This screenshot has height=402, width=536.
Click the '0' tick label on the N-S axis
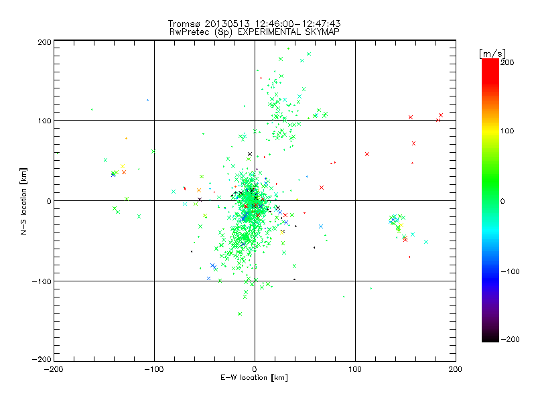[49, 201]
